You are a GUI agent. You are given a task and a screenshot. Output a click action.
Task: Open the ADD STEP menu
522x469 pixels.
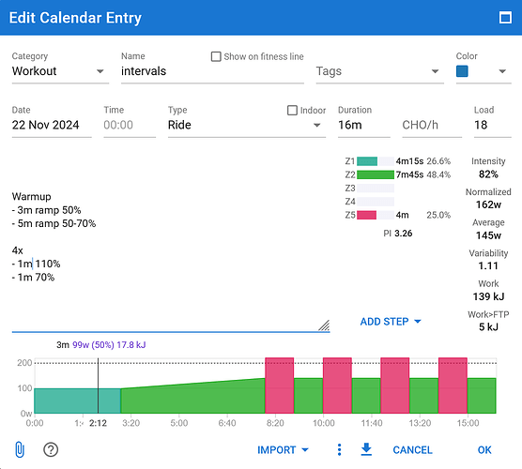(391, 322)
